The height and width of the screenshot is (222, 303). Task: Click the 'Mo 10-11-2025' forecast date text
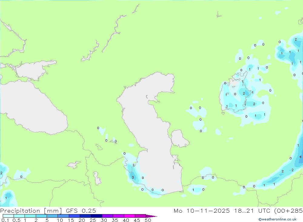(x=202, y=211)
